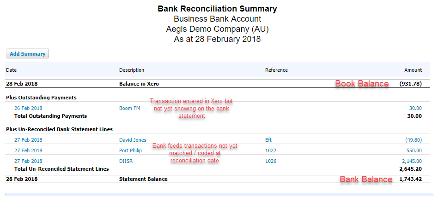Click the 550.00 amount link
This screenshot has width=438, height=202.
pyautogui.click(x=414, y=150)
